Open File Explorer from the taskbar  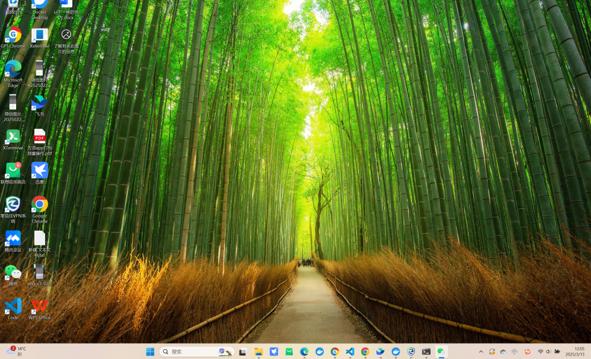click(x=259, y=351)
